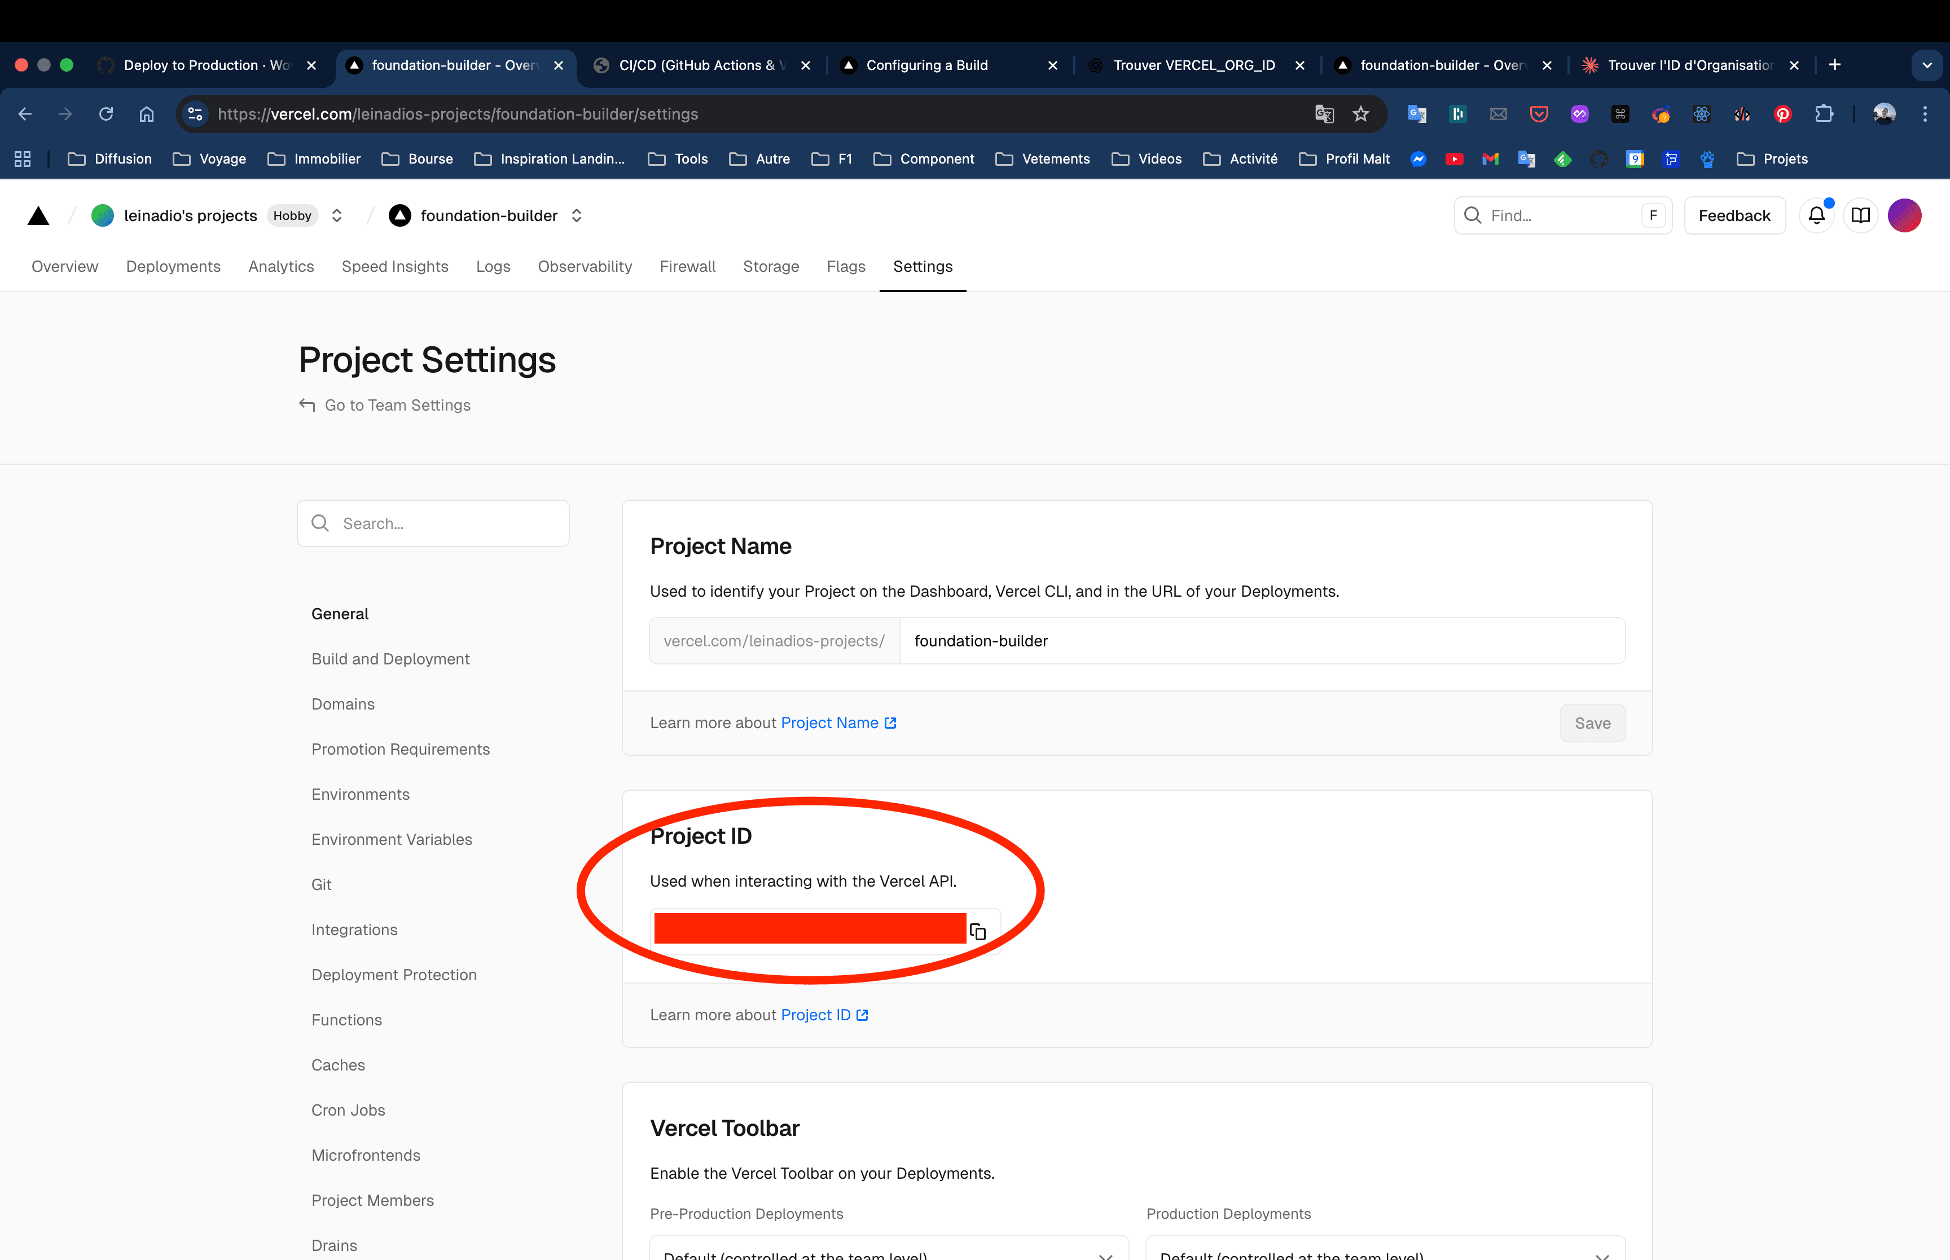The height and width of the screenshot is (1260, 1950).
Task: Switch to the Deployments tab
Action: click(173, 267)
